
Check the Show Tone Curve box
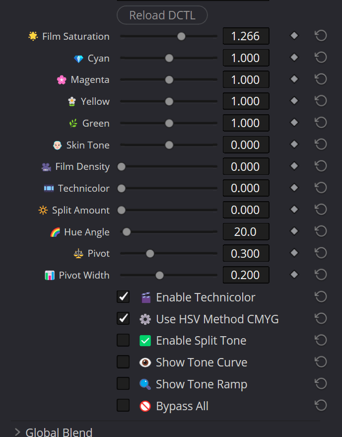point(123,362)
